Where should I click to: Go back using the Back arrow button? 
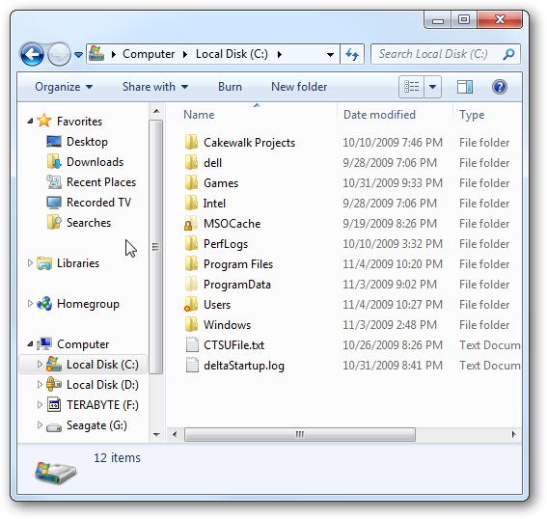coord(32,54)
